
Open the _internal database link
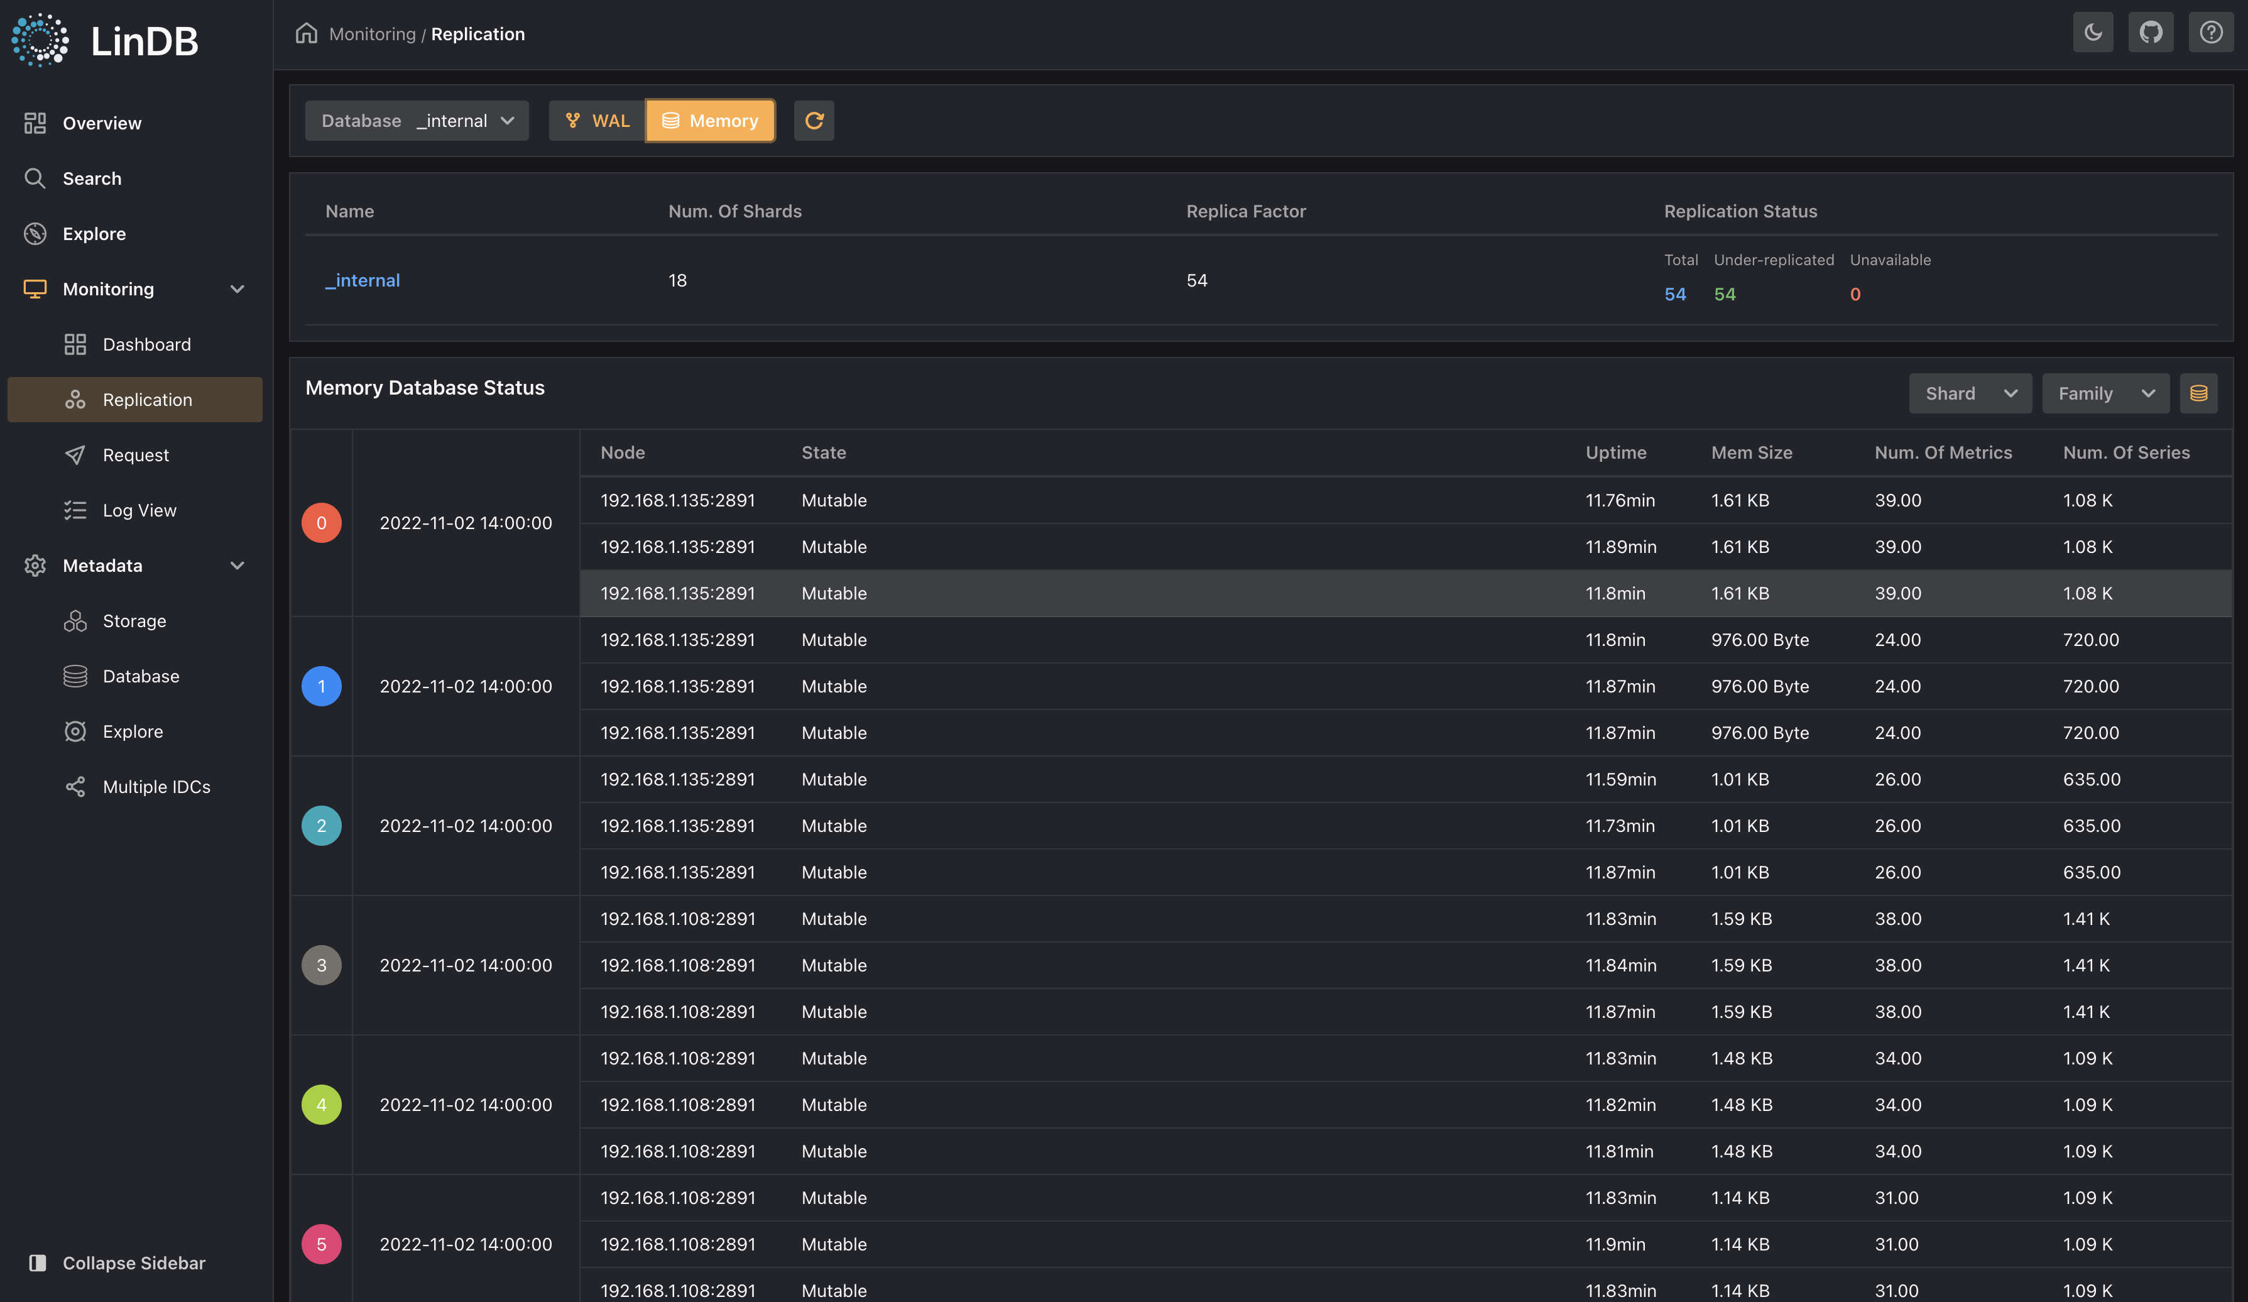pos(362,280)
